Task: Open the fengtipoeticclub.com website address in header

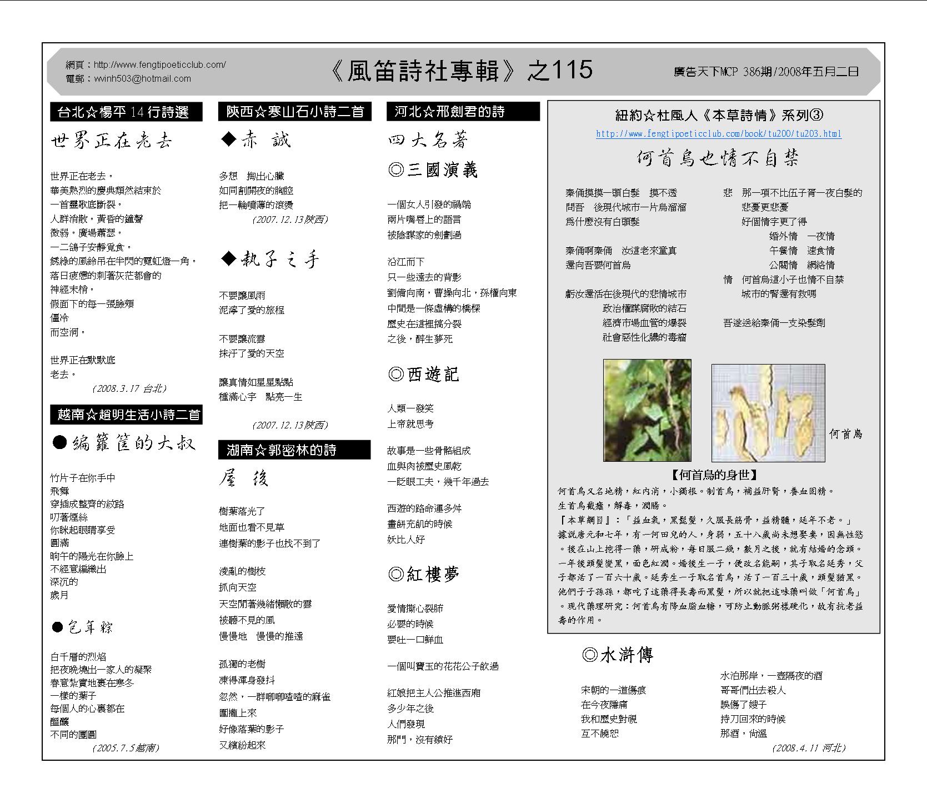Action: click(x=159, y=64)
